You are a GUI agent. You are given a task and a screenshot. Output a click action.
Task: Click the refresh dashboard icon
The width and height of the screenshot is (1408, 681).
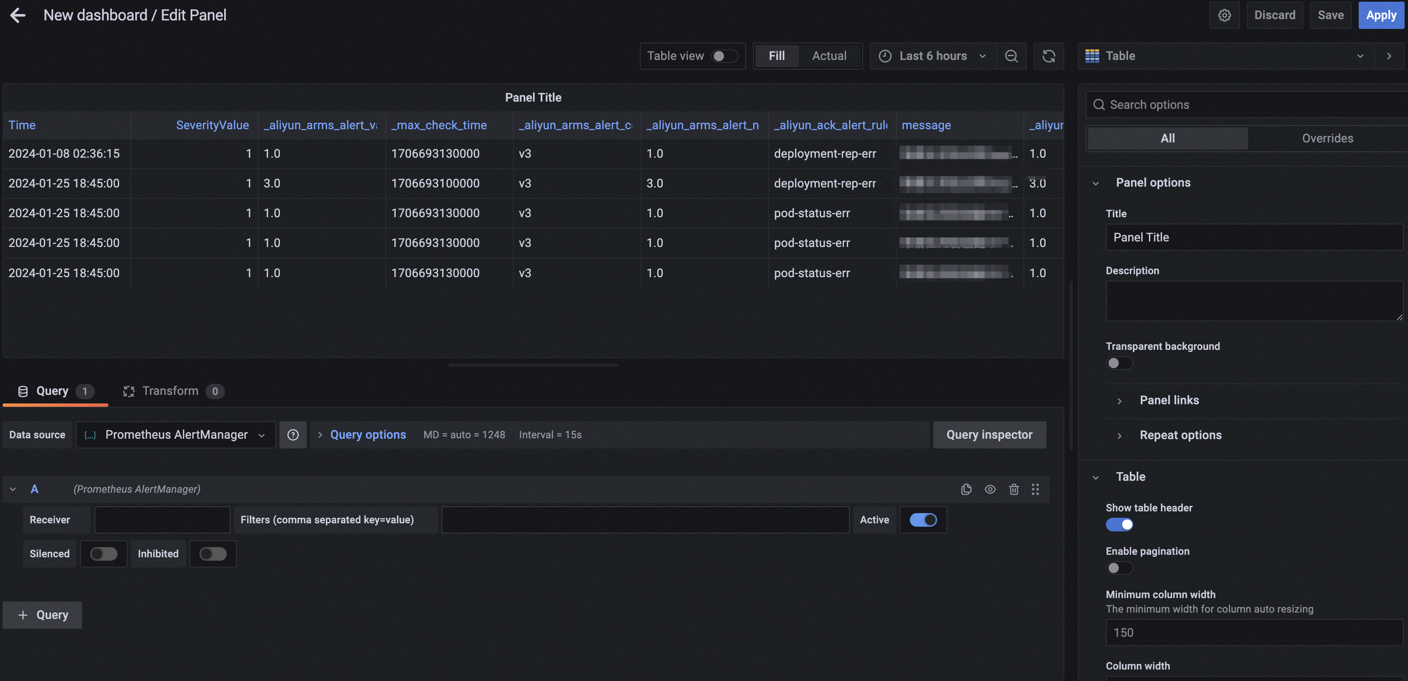tap(1049, 56)
